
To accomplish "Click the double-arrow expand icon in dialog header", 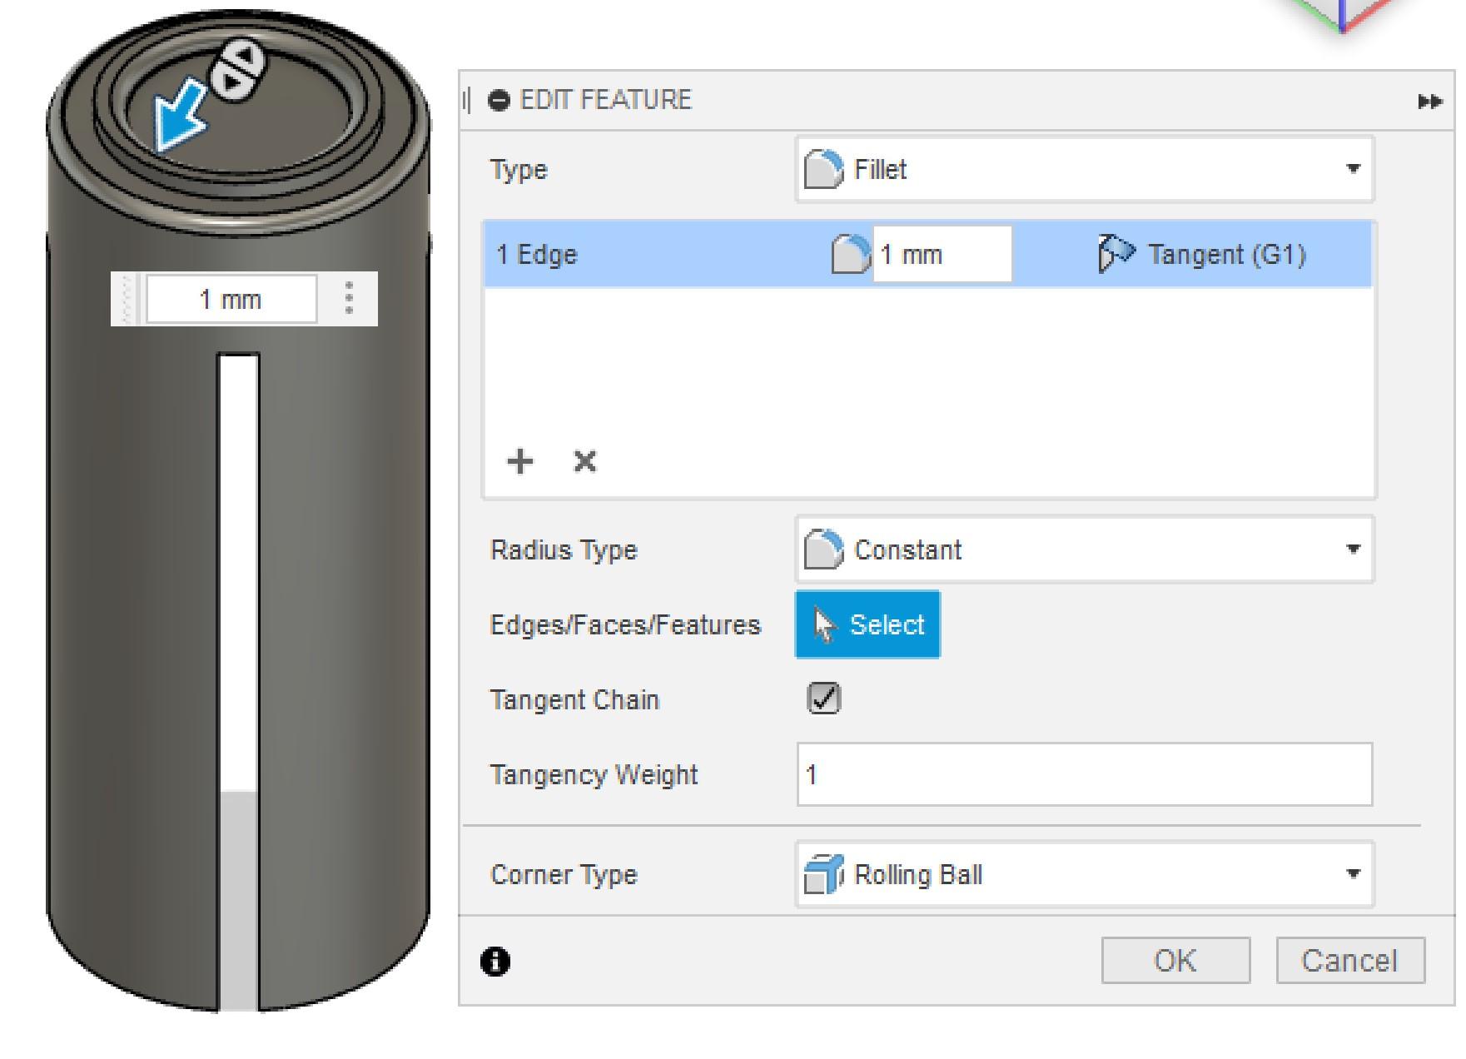I will click(x=1429, y=102).
